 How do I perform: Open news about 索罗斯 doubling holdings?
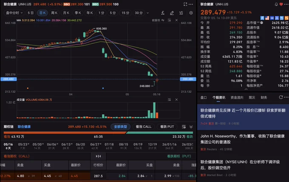243,117
